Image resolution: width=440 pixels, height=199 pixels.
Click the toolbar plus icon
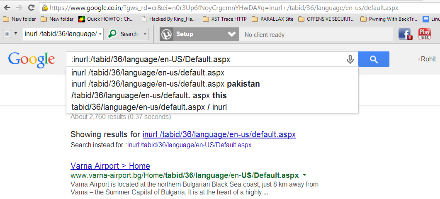click(x=7, y=34)
